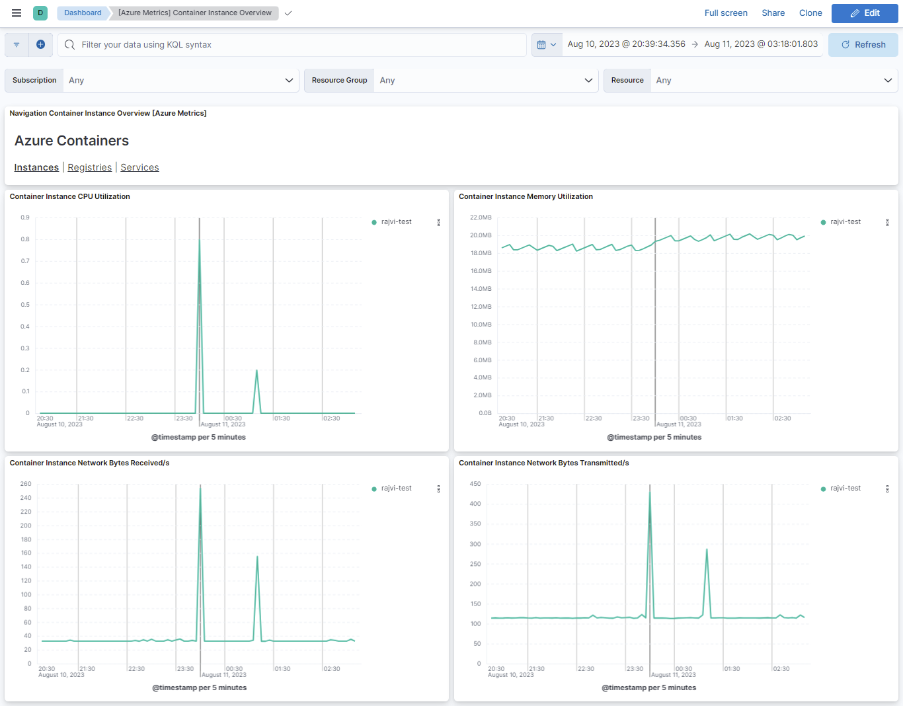Expand the Resource Group dropdown

coord(485,81)
